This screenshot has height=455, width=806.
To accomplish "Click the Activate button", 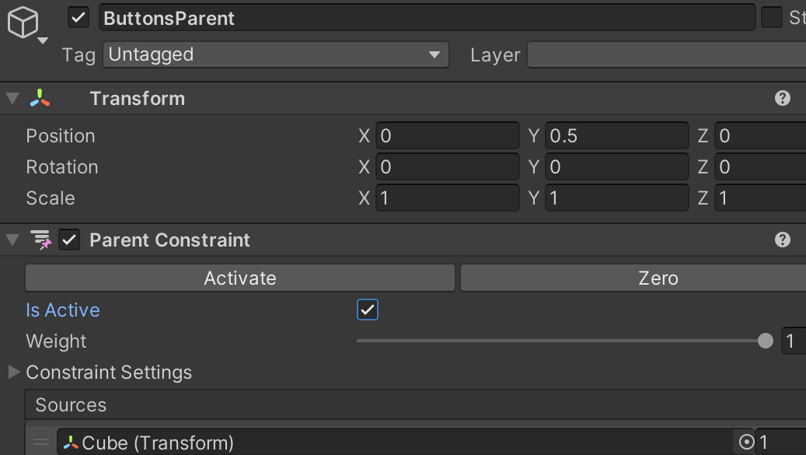I will click(x=240, y=278).
